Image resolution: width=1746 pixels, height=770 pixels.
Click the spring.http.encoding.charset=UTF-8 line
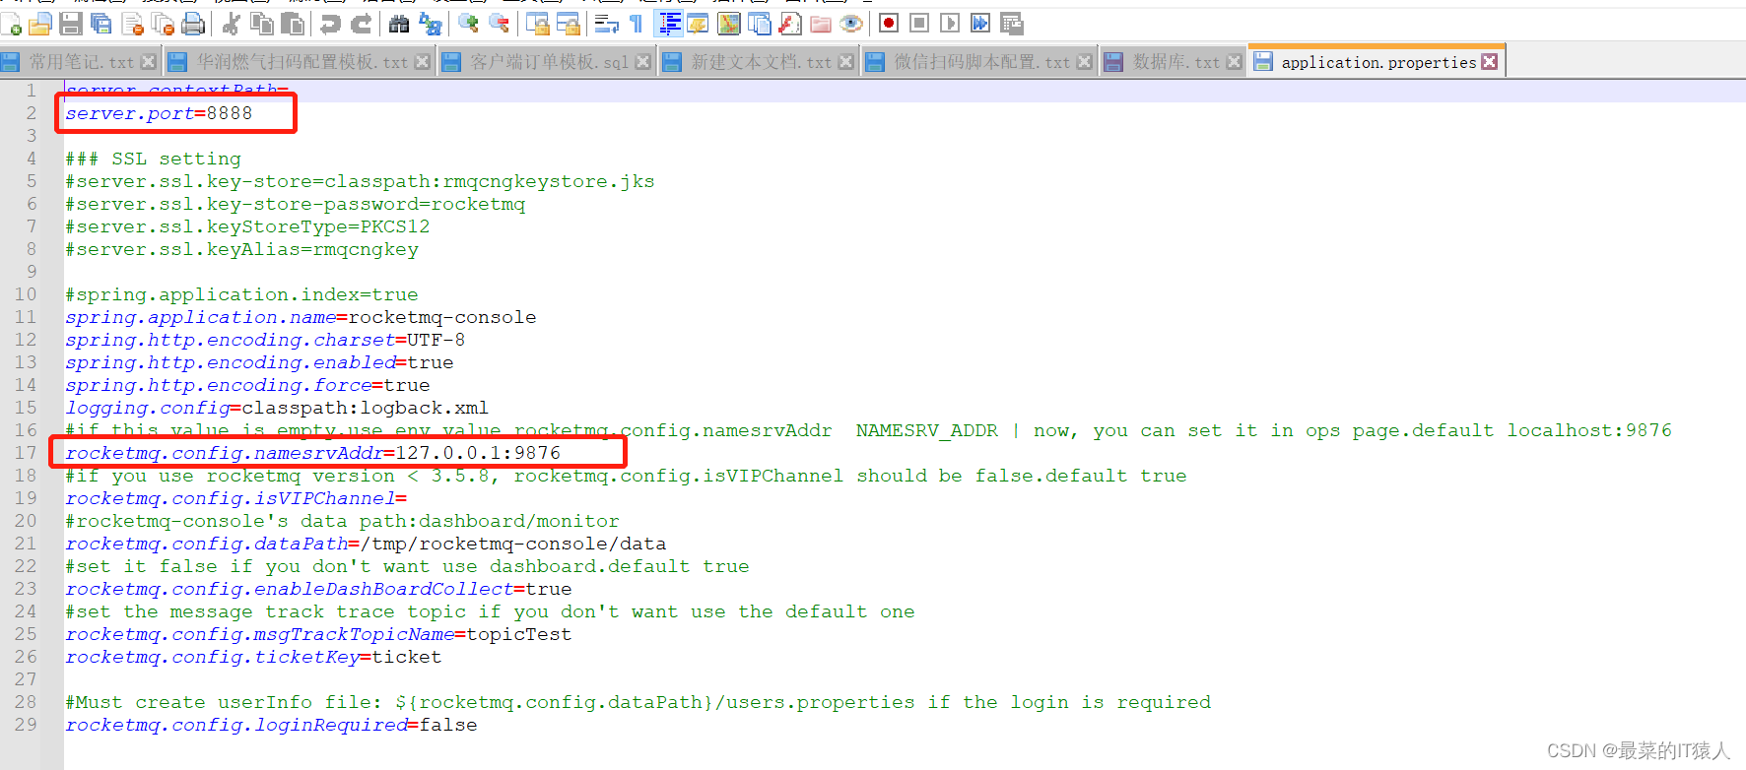tap(265, 340)
